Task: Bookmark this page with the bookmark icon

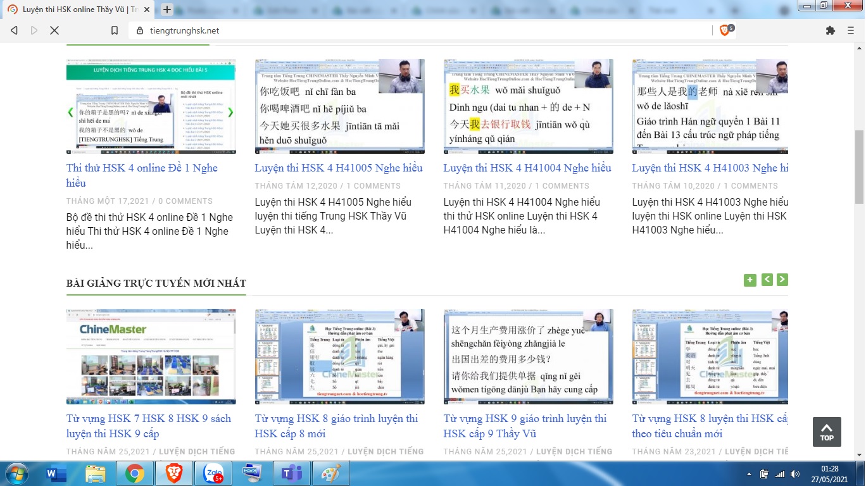Action: (x=115, y=30)
